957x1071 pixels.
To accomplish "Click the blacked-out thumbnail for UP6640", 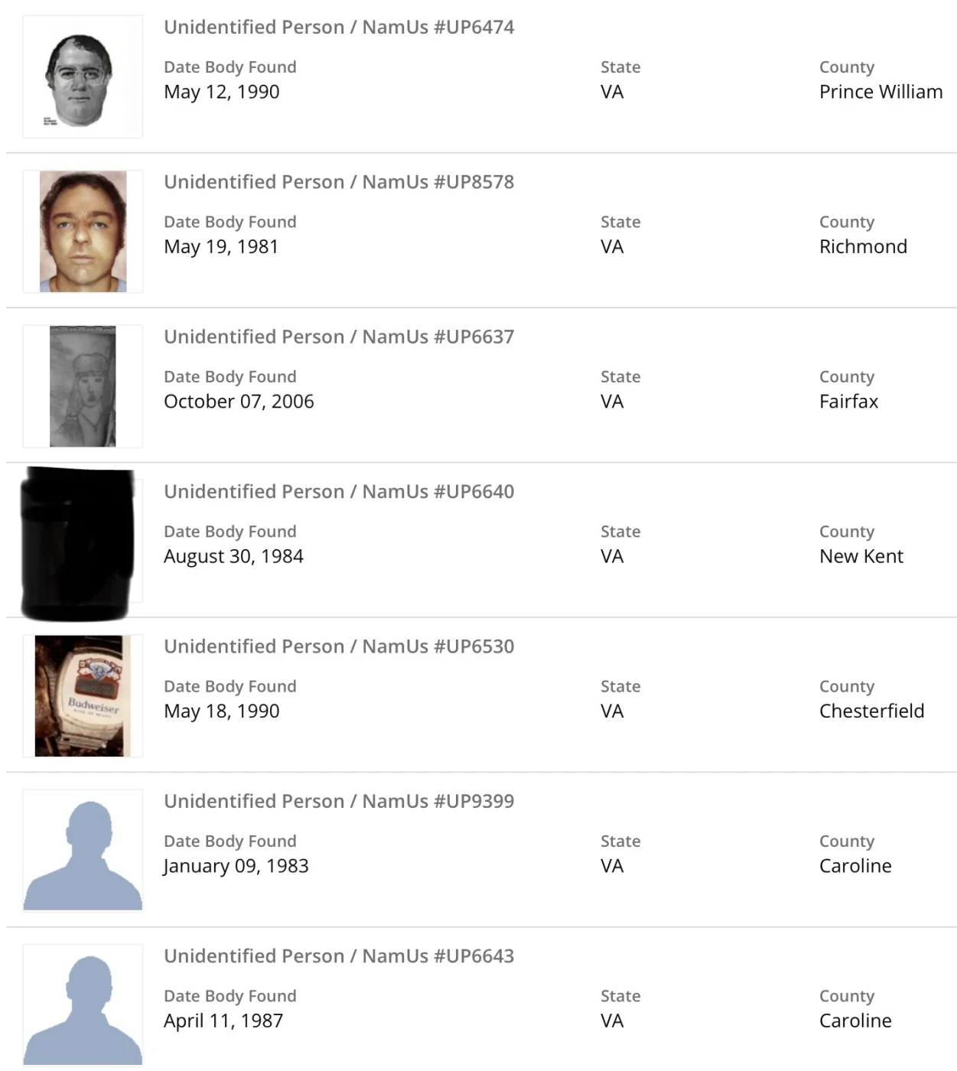I will tap(80, 542).
